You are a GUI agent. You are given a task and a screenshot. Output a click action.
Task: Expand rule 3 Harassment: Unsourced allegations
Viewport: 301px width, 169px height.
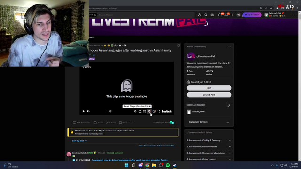coord(209,153)
